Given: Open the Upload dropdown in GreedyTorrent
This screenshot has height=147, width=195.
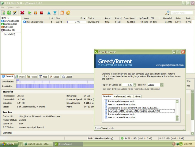Looking at the screenshot, I should tap(161, 85).
